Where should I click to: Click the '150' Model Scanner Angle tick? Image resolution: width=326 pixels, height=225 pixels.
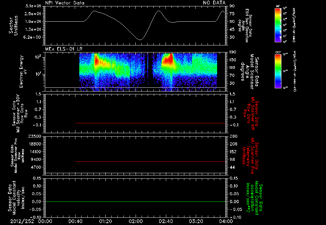233,60
